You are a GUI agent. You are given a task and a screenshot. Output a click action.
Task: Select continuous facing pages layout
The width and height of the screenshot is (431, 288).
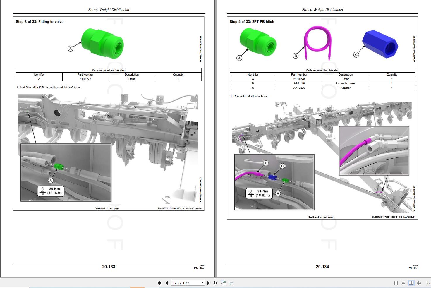[419, 283]
